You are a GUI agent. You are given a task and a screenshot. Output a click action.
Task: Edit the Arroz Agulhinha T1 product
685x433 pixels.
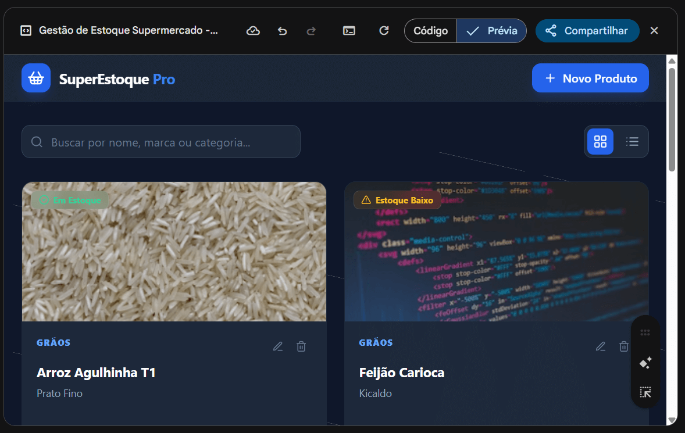(x=278, y=346)
